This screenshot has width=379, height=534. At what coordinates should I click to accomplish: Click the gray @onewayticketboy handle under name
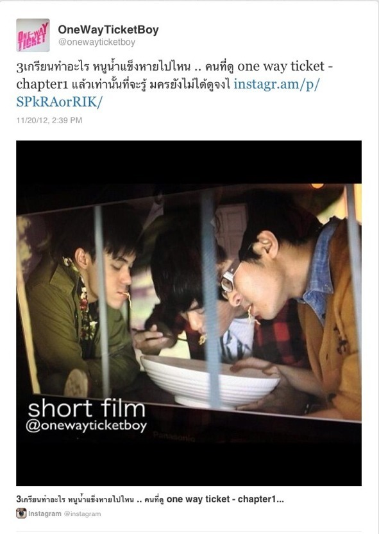pyautogui.click(x=97, y=42)
